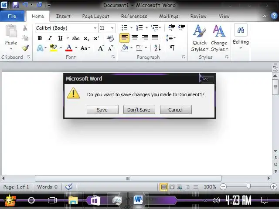Click the Zoom Out minus button
Viewport: 279px width, 209px height.
(x=223, y=187)
